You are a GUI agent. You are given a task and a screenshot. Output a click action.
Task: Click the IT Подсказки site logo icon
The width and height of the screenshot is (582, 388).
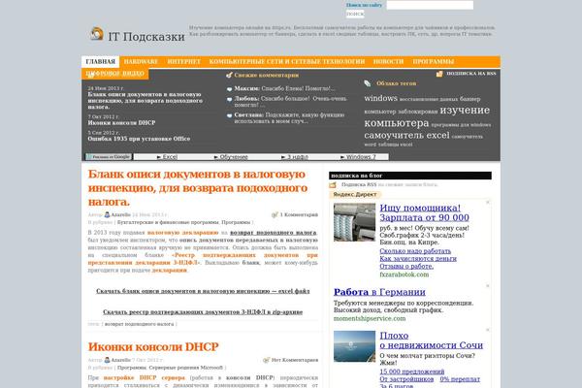[x=97, y=34]
